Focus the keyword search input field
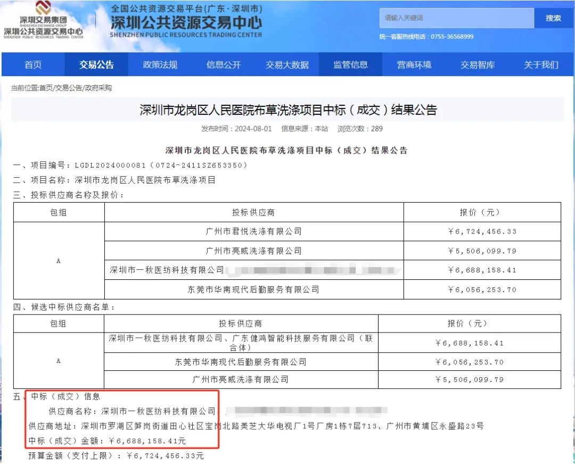The height and width of the screenshot is (464, 575). (456, 18)
